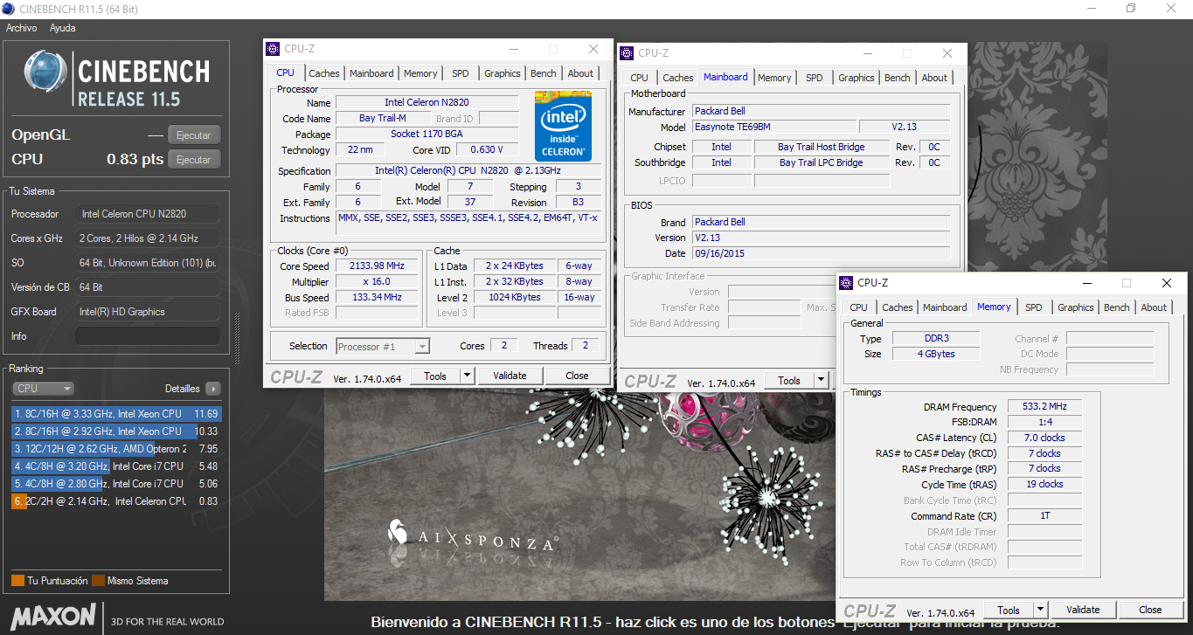This screenshot has height=635, width=1193.
Task: Click the Packard Bell manufacturer field
Action: point(821,111)
